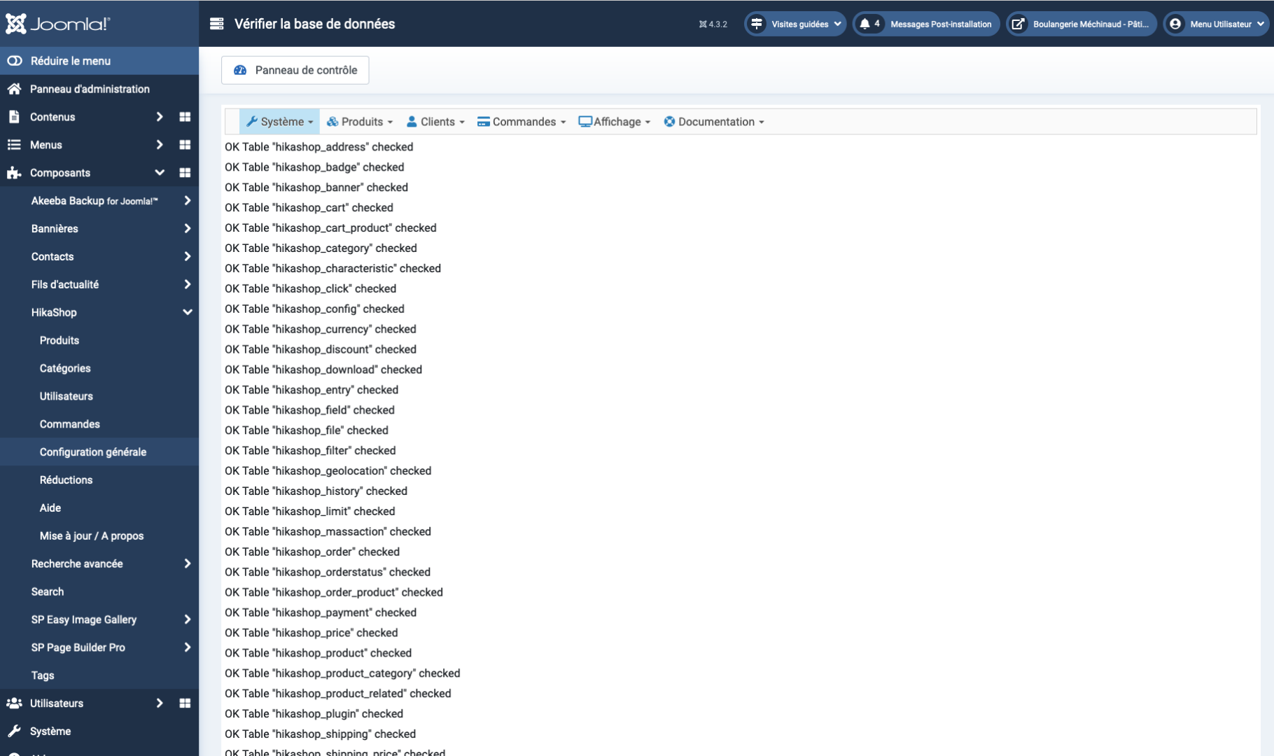Click the Utilisateurs people icon
This screenshot has width=1274, height=756.
(x=14, y=703)
